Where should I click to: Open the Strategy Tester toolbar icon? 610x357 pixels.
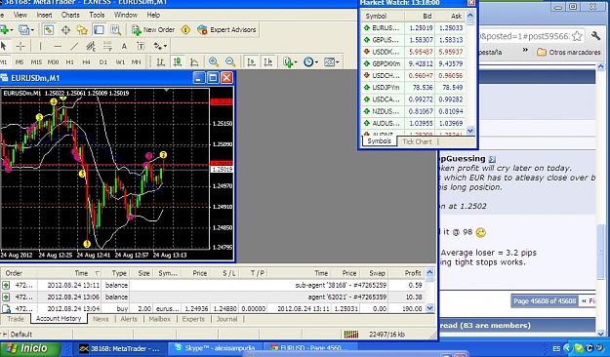(115, 29)
